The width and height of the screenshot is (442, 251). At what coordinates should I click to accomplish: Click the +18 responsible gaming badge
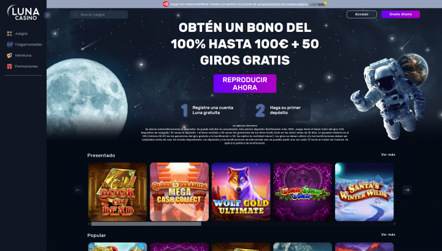[166, 4]
